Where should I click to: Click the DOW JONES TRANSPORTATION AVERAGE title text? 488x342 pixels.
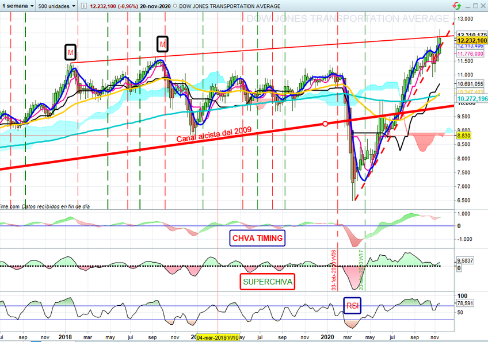[x=230, y=6]
